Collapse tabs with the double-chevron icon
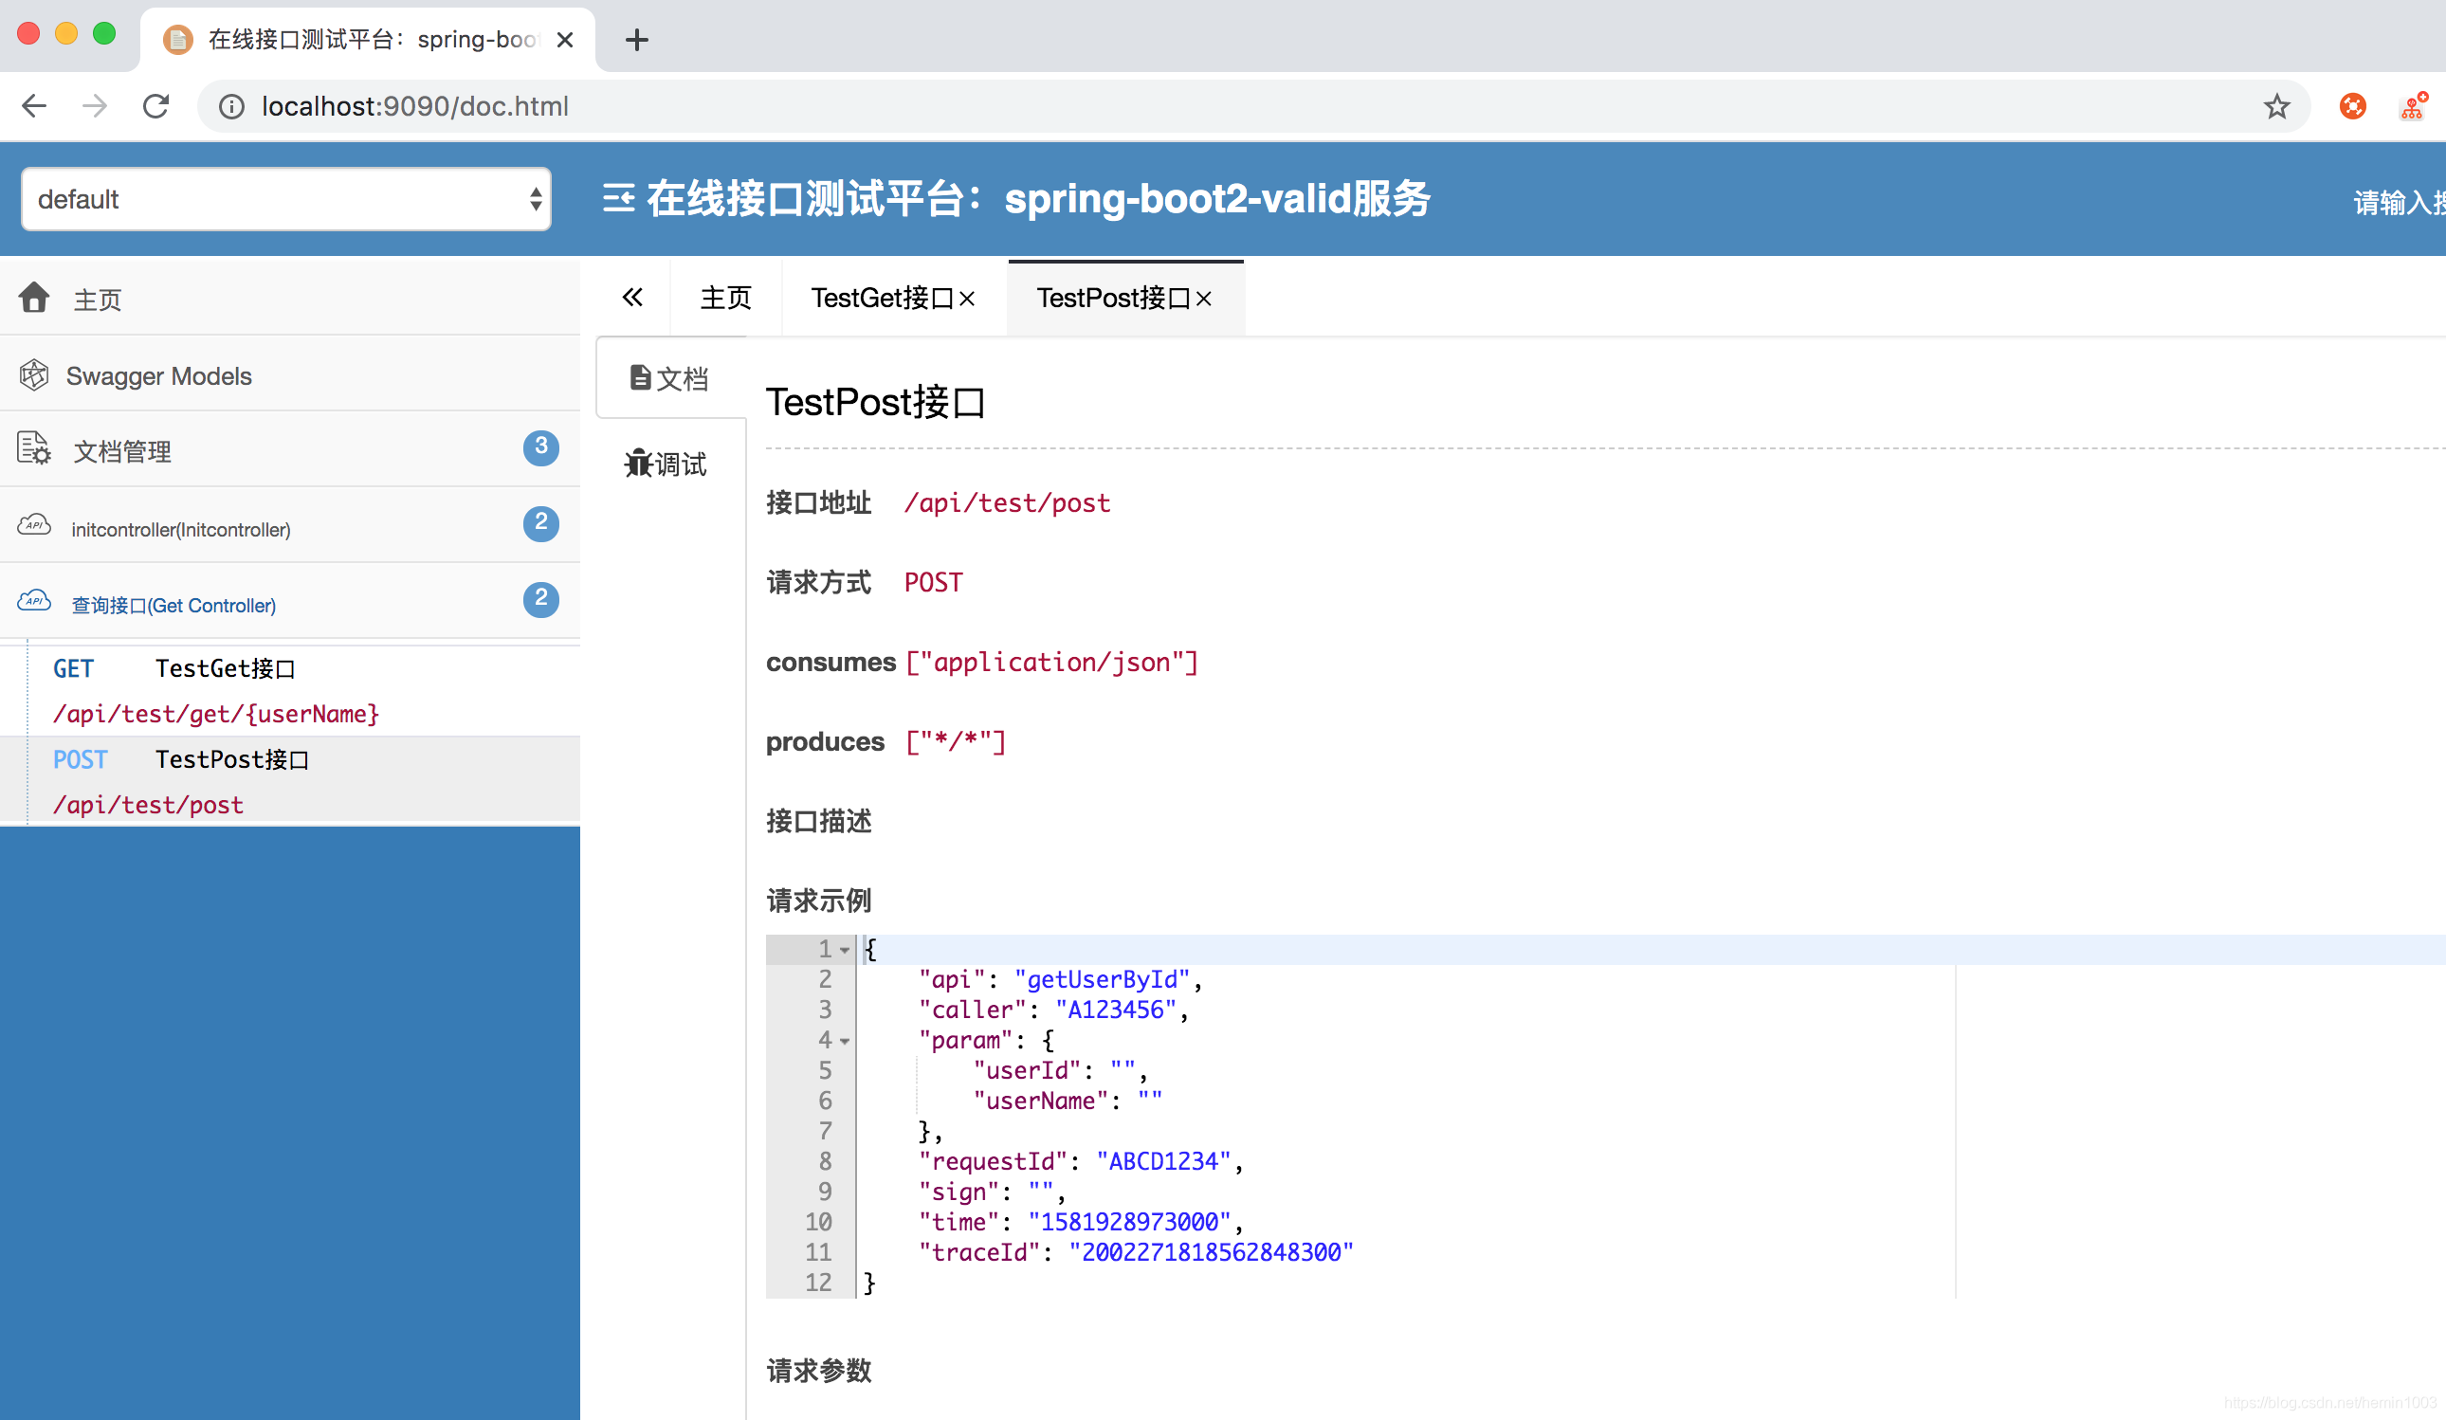 [633, 297]
